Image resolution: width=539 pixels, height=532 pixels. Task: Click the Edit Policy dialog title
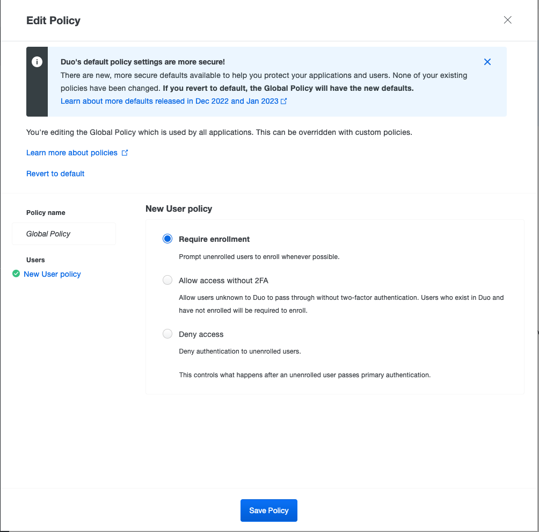[53, 20]
